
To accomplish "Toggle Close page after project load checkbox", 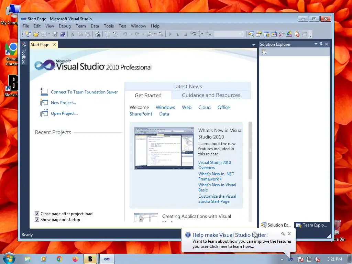I will [x=37, y=214].
